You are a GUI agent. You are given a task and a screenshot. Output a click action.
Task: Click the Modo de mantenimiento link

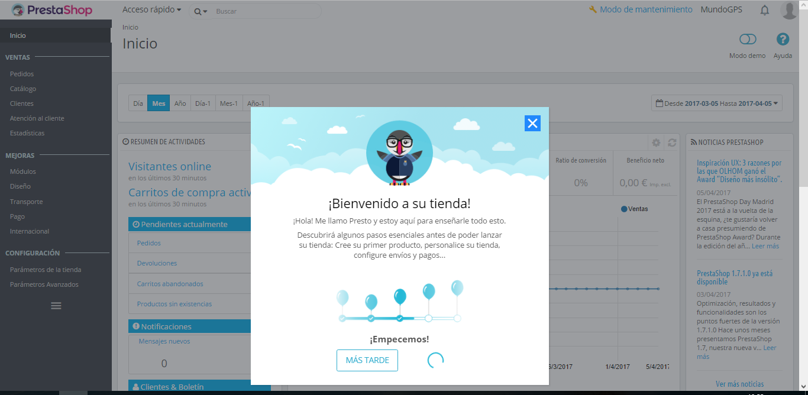646,9
